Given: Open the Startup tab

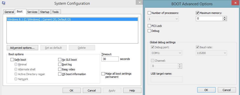Looking at the screenshot, I should (x=45, y=12).
